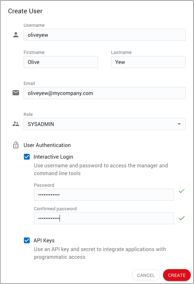194x284 pixels.
Task: Focus the Username field containing oliveyew
Action: tap(104, 35)
